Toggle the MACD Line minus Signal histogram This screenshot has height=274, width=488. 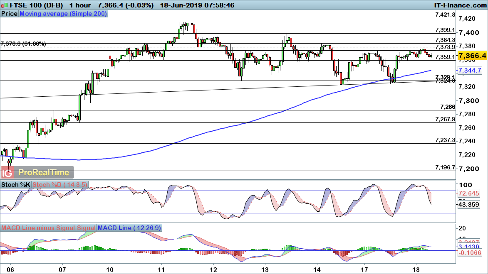(38, 228)
